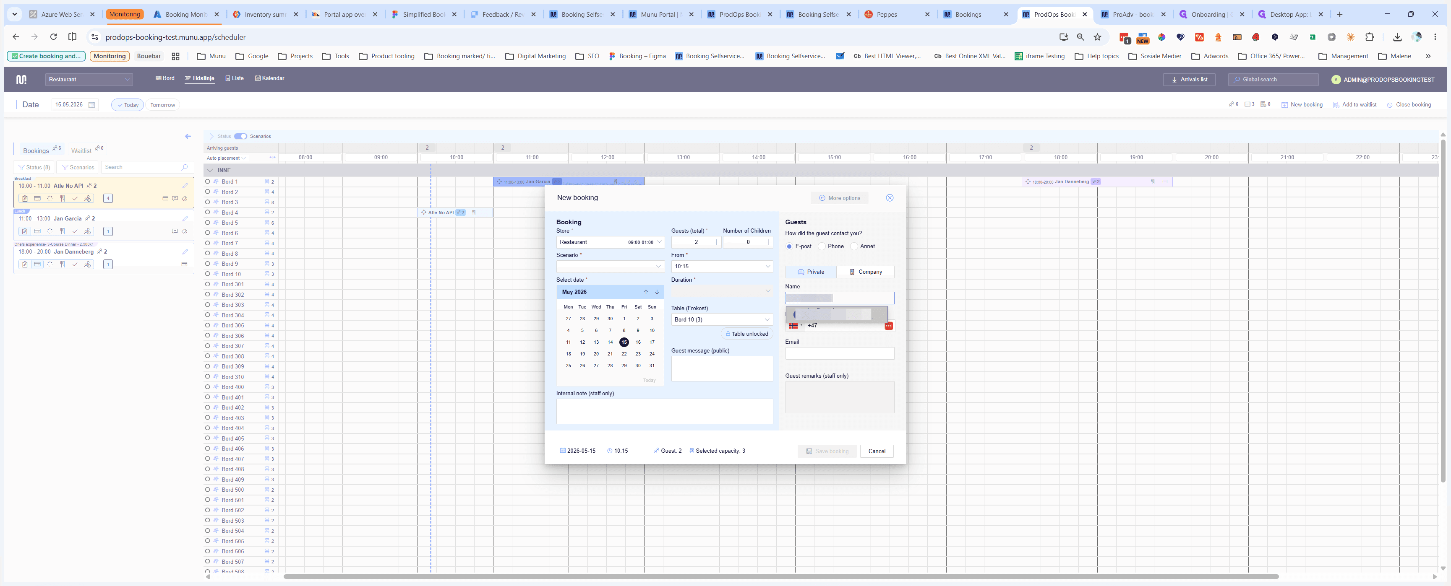Go to next month in the May 2026 calendar

click(x=657, y=292)
